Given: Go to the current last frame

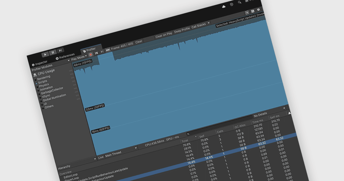Looking at the screenshot, I should (x=108, y=50).
